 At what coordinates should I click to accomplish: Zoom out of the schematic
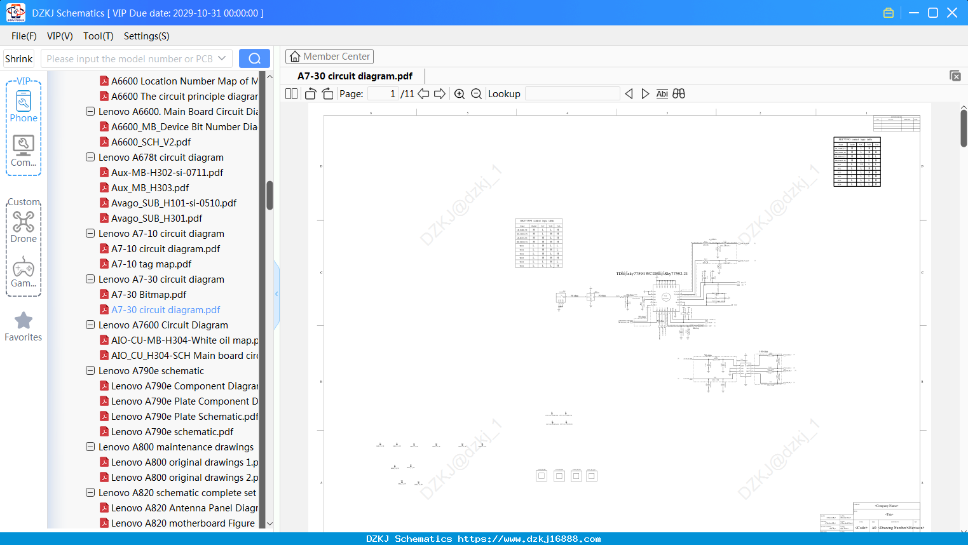pos(476,93)
